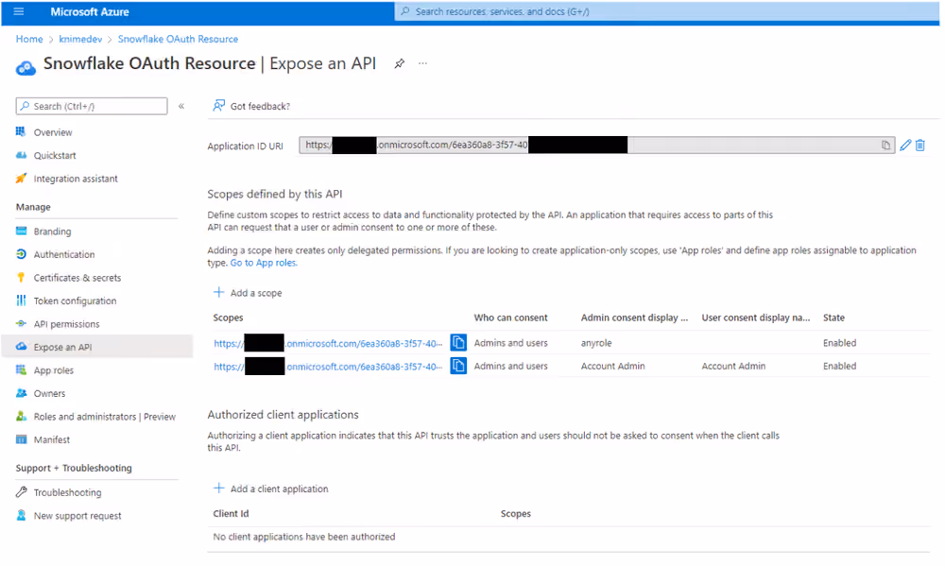Open the Azure portal hamburger menu
945x566 pixels.
click(19, 11)
